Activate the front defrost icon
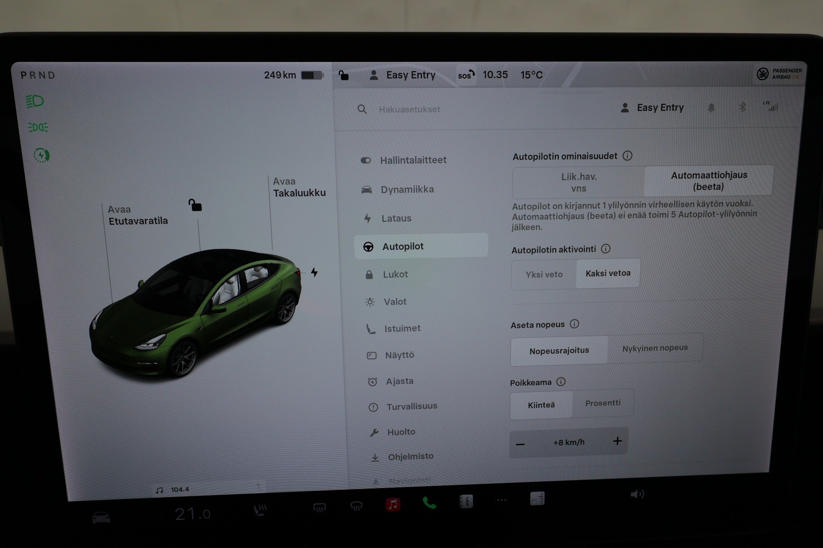Viewport: 823px width, 548px height. click(x=357, y=506)
